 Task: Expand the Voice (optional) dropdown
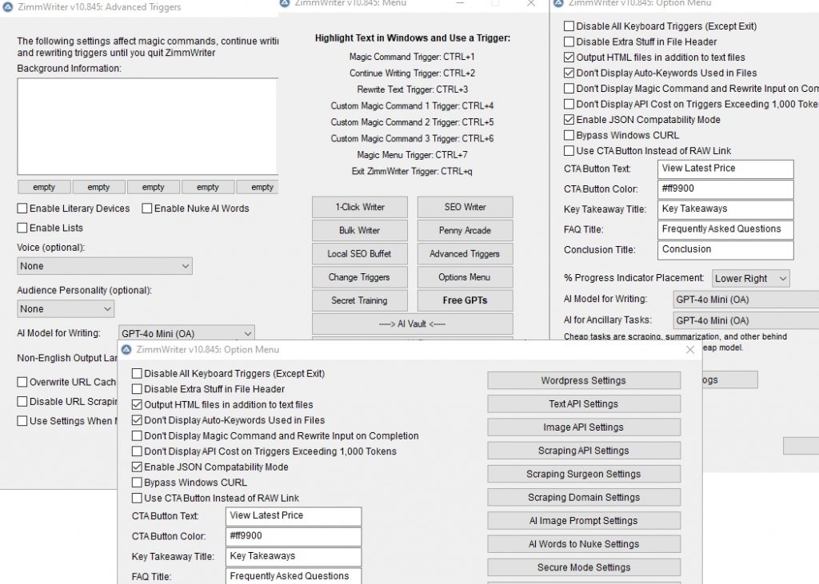[105, 266]
